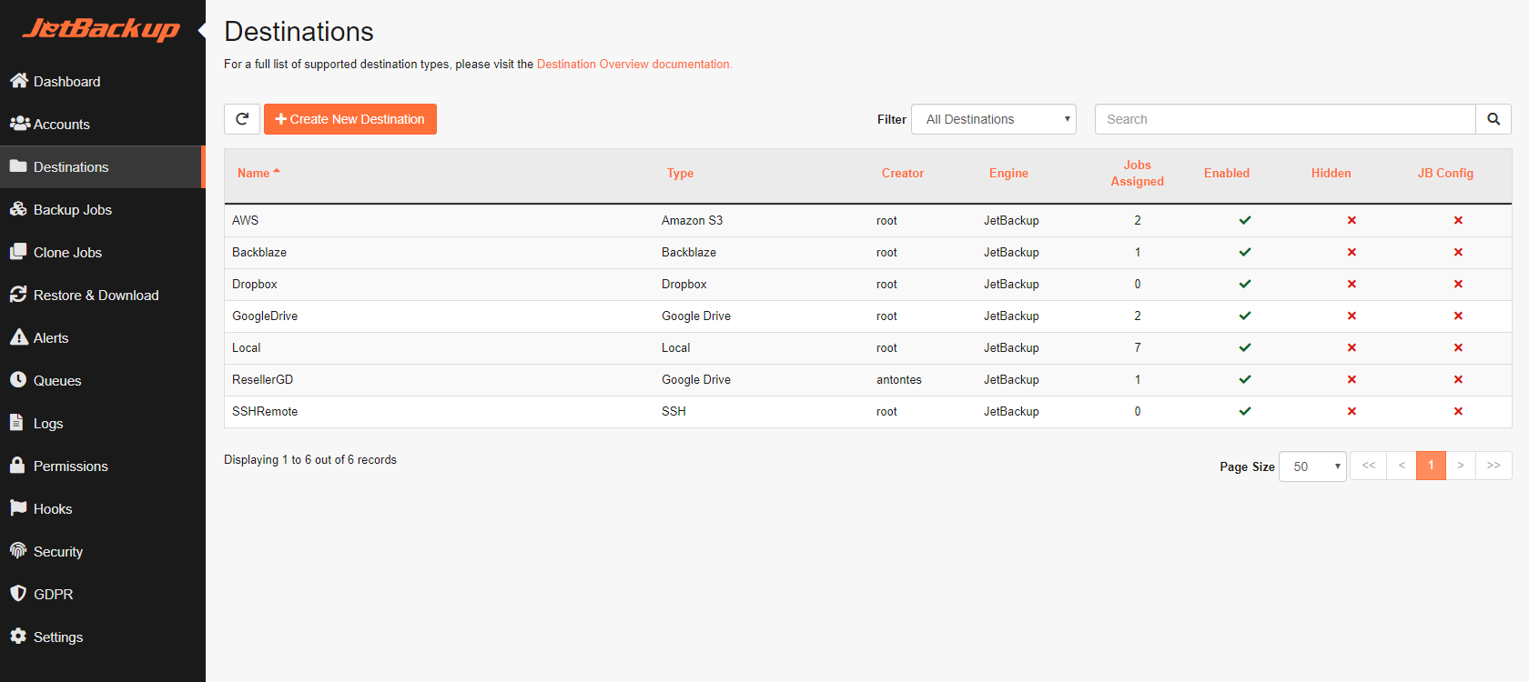
Task: Click the GDPR shield icon
Action: click(x=18, y=594)
